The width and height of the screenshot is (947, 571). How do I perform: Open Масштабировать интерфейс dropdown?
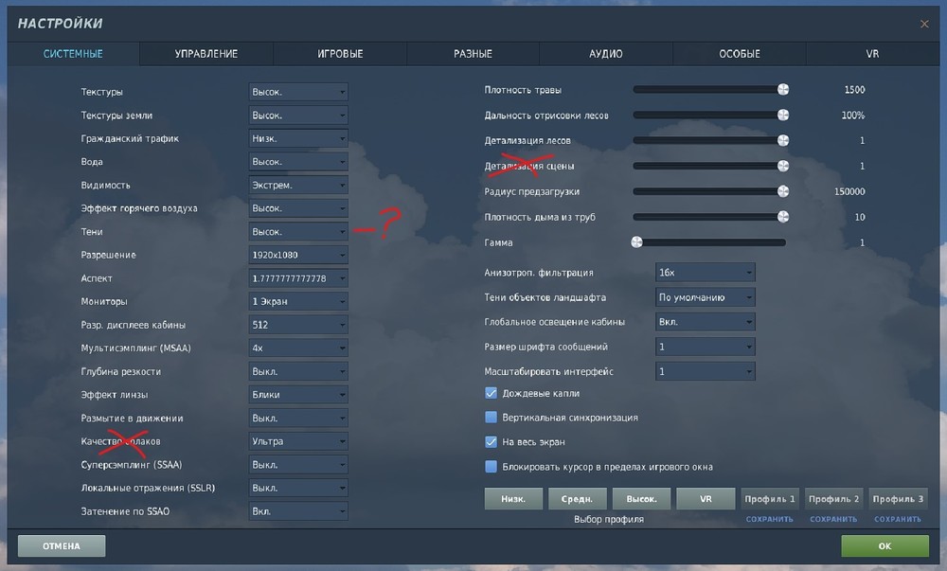[x=705, y=371]
